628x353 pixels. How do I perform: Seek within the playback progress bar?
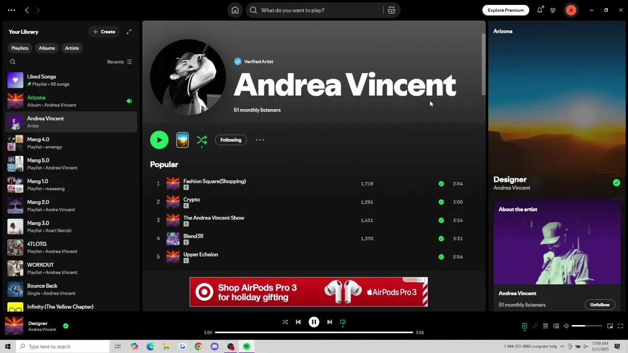[314, 332]
